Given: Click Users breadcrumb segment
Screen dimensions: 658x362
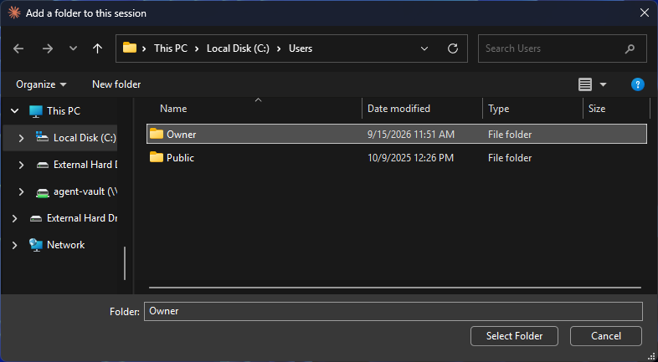Looking at the screenshot, I should [301, 48].
